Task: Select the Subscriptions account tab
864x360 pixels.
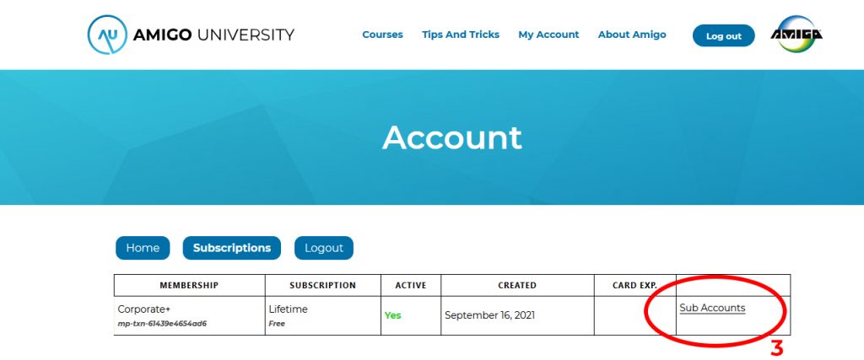Action: [232, 248]
